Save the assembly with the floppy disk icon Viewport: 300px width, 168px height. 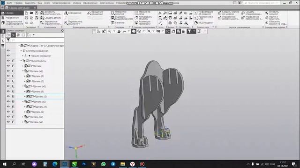point(37,13)
